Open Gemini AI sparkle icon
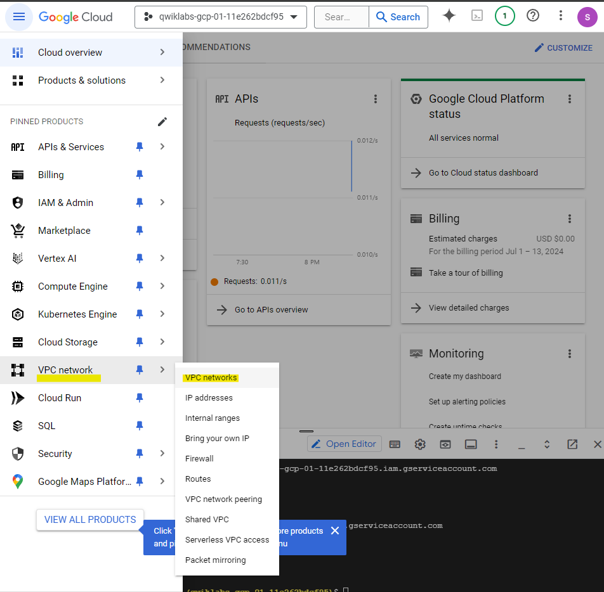604x592 pixels. click(x=449, y=16)
